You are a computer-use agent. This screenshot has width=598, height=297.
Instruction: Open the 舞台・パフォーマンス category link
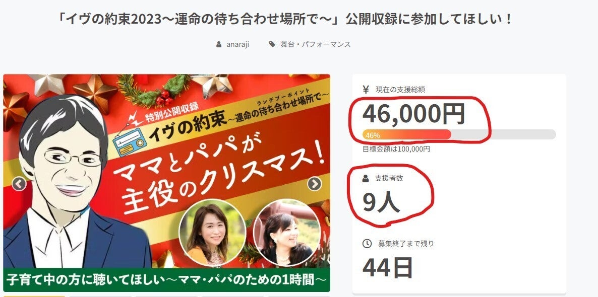[x=316, y=44]
